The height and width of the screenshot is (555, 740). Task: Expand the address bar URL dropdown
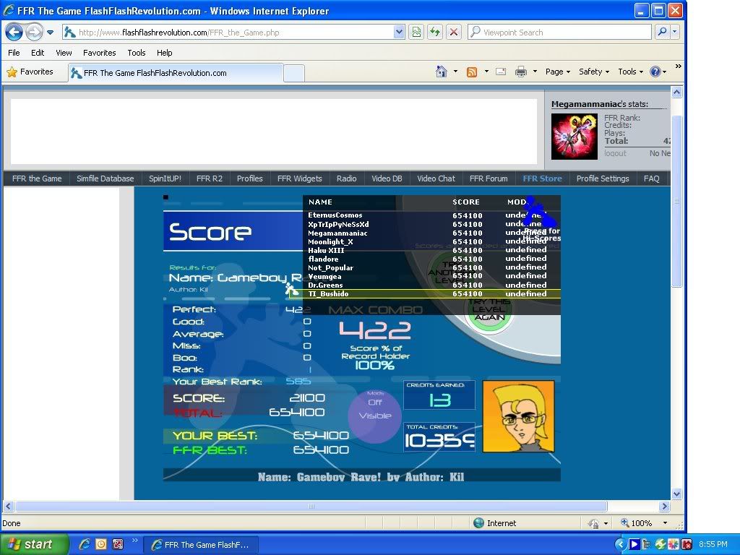[399, 32]
